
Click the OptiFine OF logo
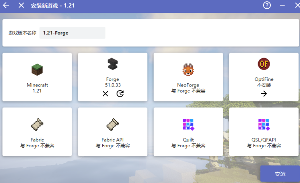click(x=264, y=64)
